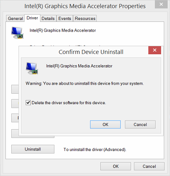
Task: Click the device name in Properties Driver tab
Action: click(63, 30)
